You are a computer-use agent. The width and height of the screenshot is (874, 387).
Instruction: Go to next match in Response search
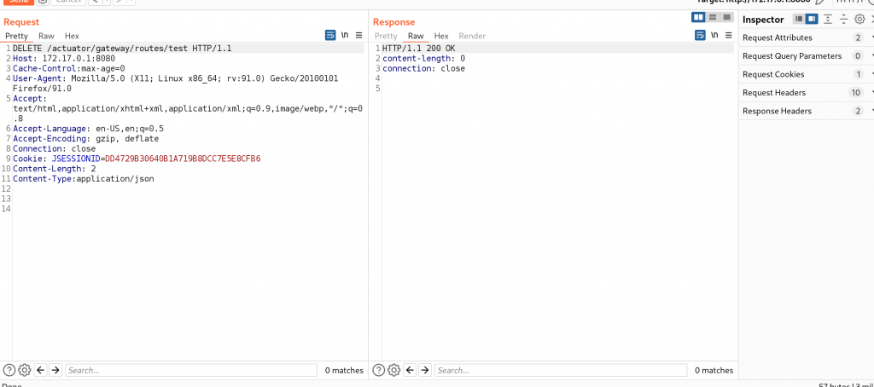[x=425, y=370]
